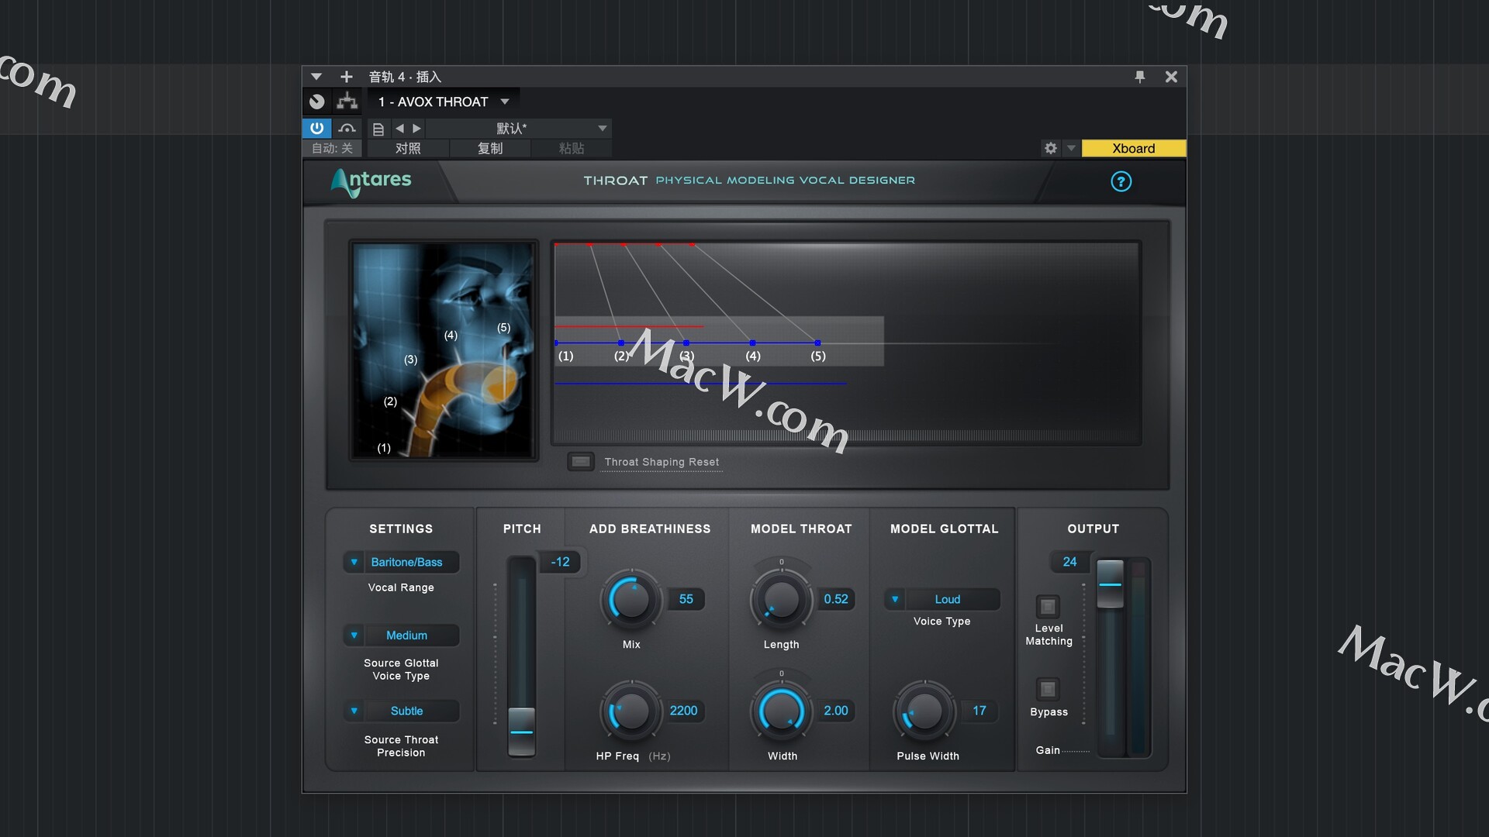This screenshot has height=837, width=1489.
Task: Open the title bar triangle menu
Action: 316,77
